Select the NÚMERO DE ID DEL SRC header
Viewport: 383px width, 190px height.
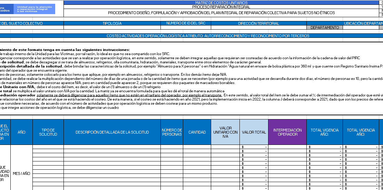click(x=186, y=23)
